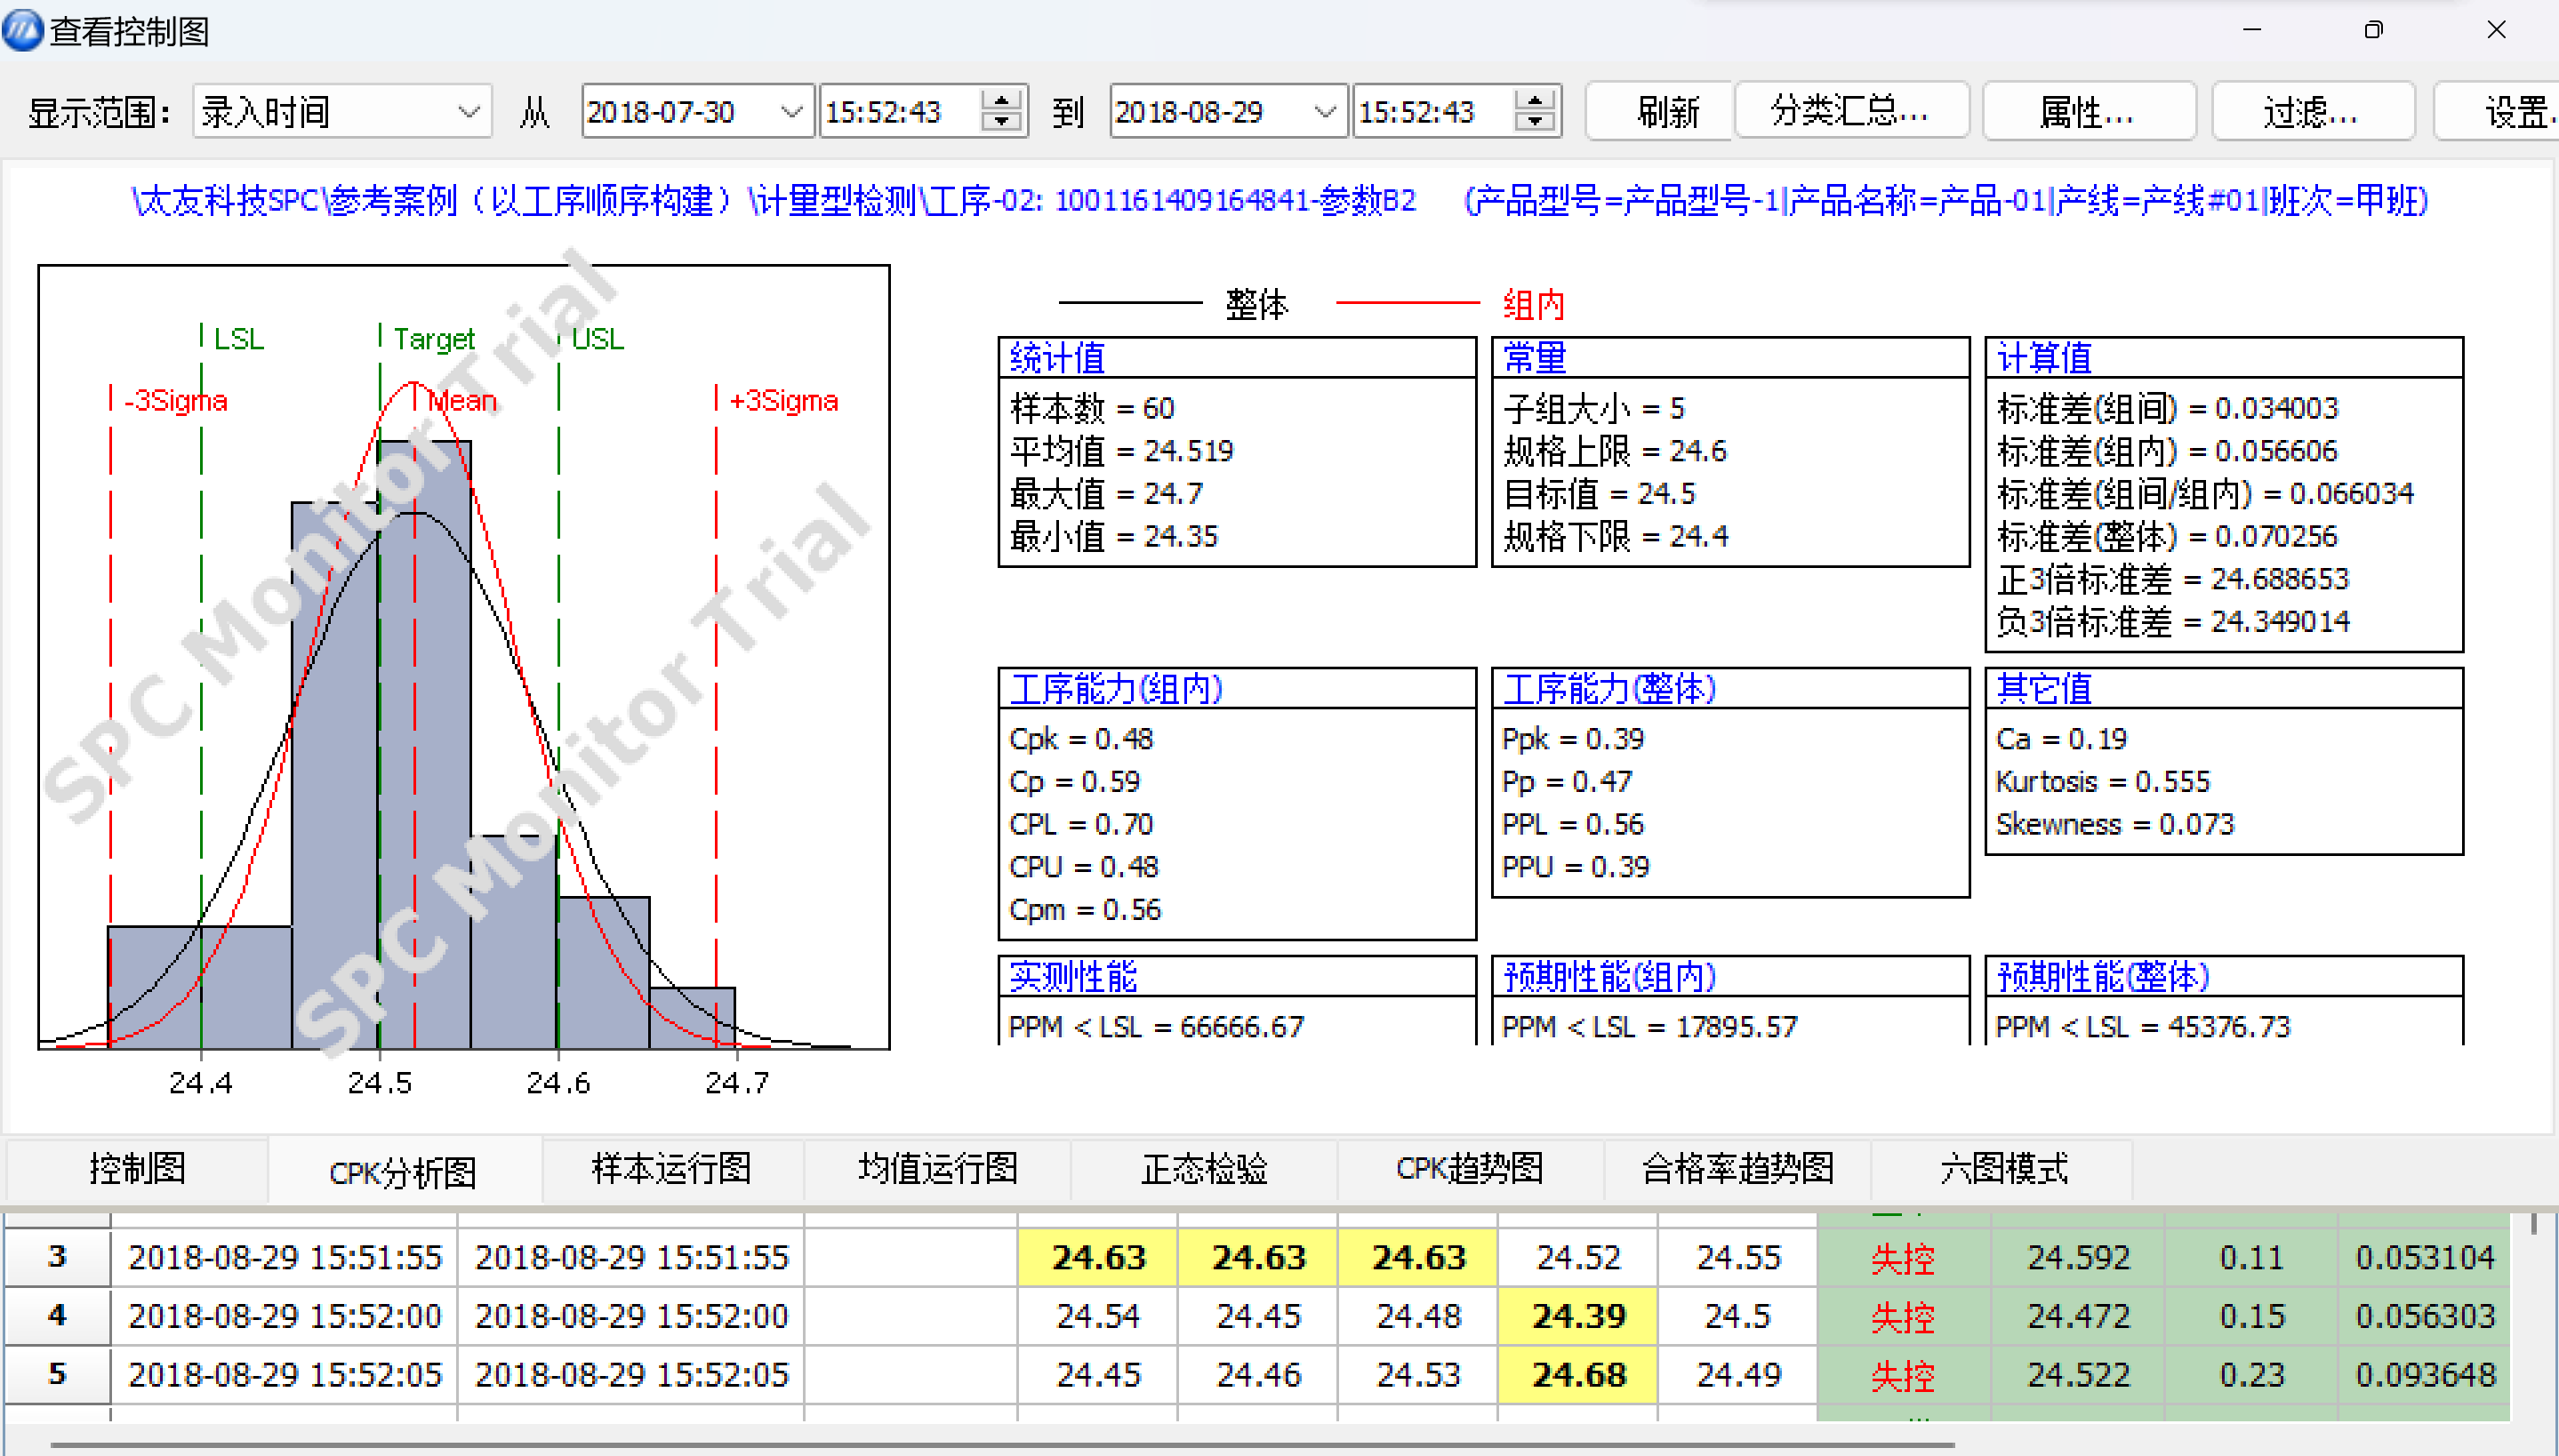Click the SPC app icon in title bar
The image size is (2559, 1456).
point(22,30)
